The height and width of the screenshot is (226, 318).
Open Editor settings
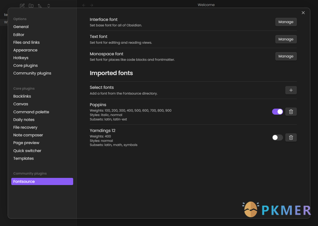click(42, 35)
